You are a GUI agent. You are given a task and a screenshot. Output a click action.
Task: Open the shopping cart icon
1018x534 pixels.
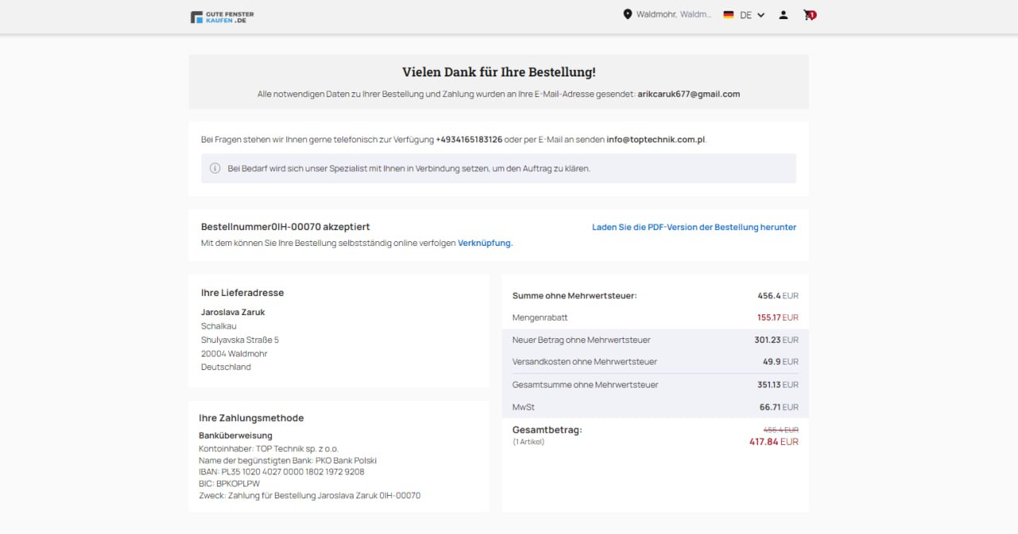(x=810, y=14)
